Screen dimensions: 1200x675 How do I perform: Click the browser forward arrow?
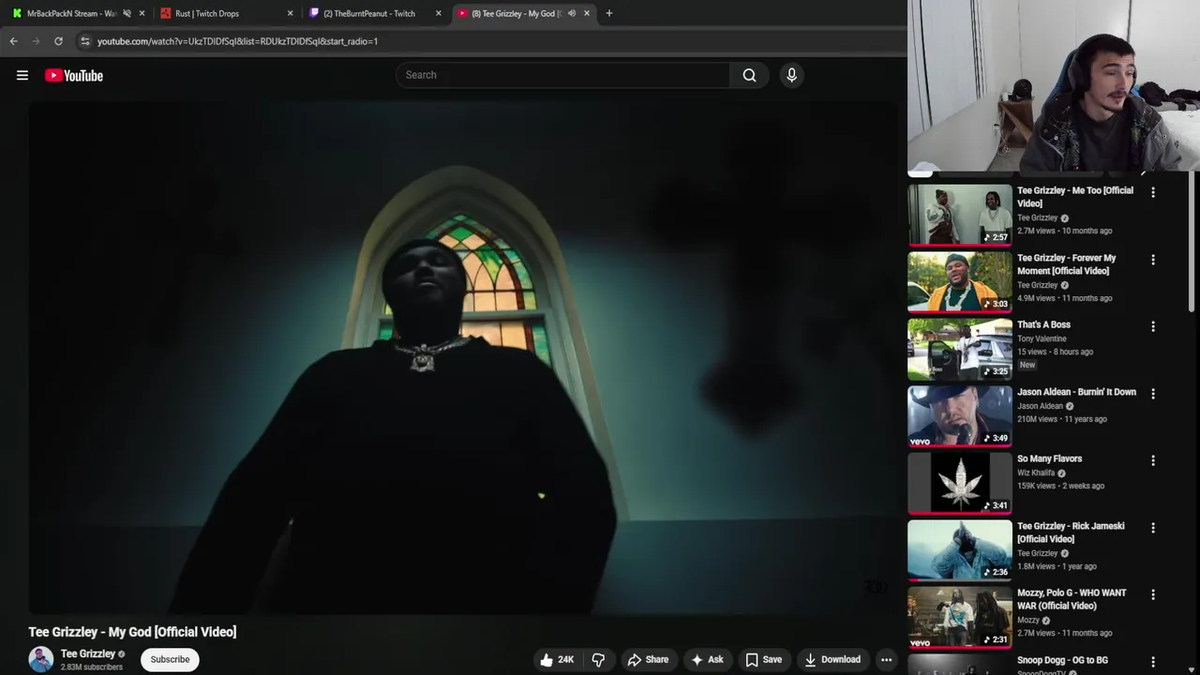tap(36, 41)
